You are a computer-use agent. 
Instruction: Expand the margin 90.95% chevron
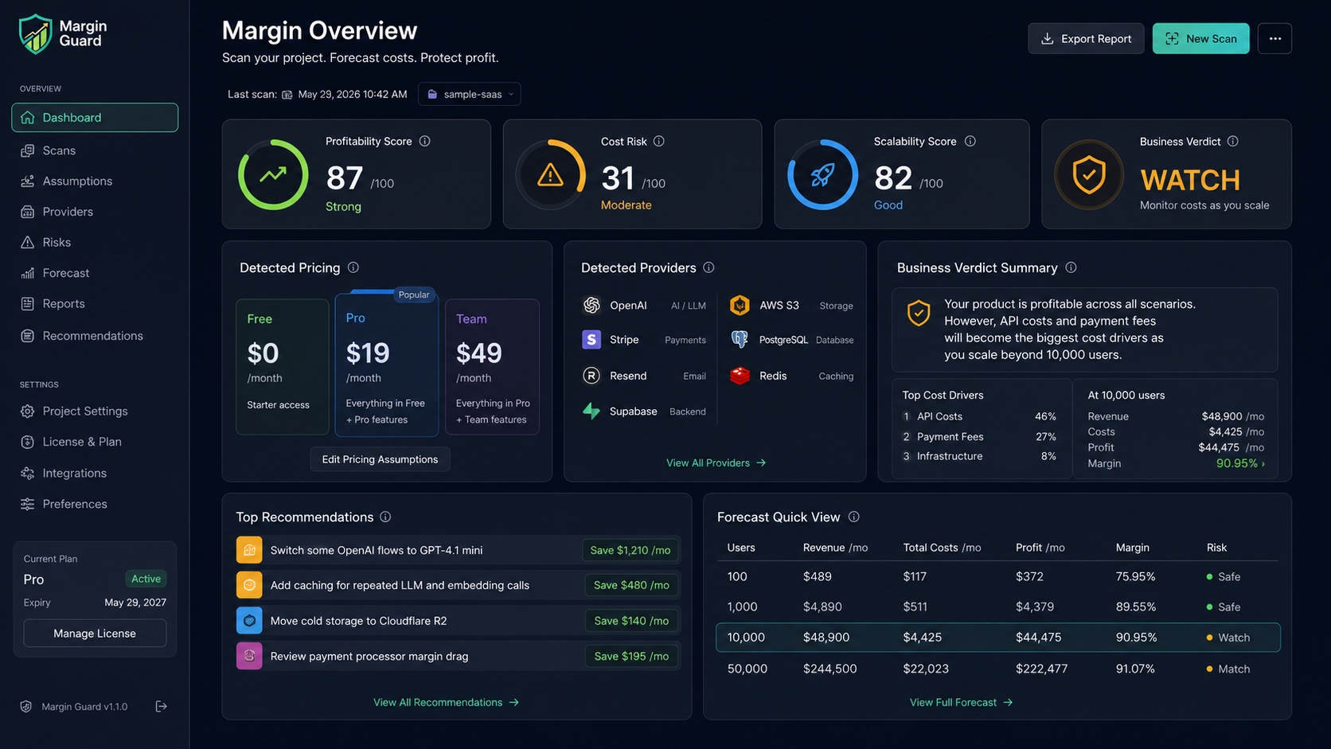click(1263, 464)
